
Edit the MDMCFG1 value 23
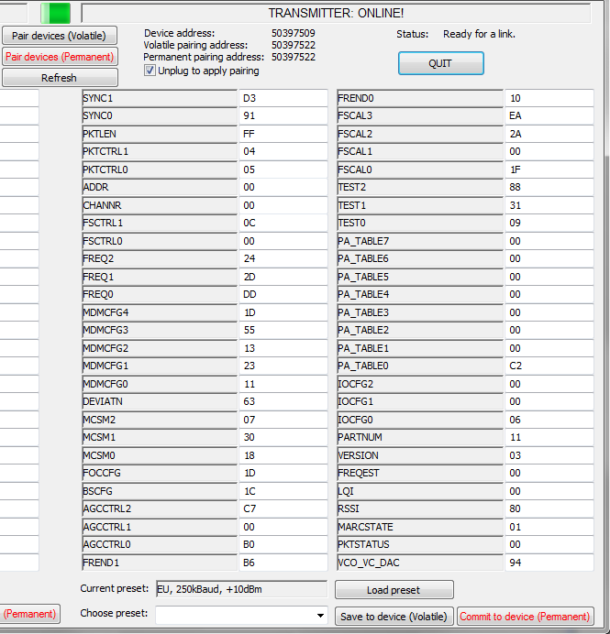point(283,366)
